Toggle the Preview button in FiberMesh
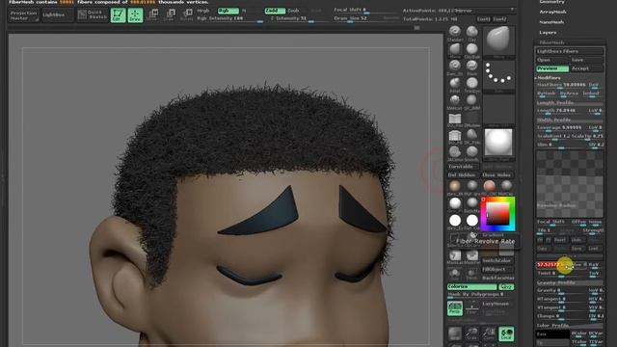 pos(552,68)
